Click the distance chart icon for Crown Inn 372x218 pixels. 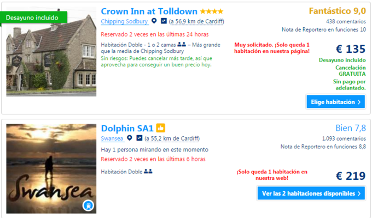pos(164,21)
